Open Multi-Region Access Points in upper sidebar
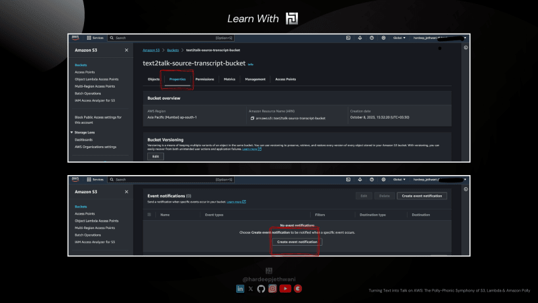 point(95,86)
